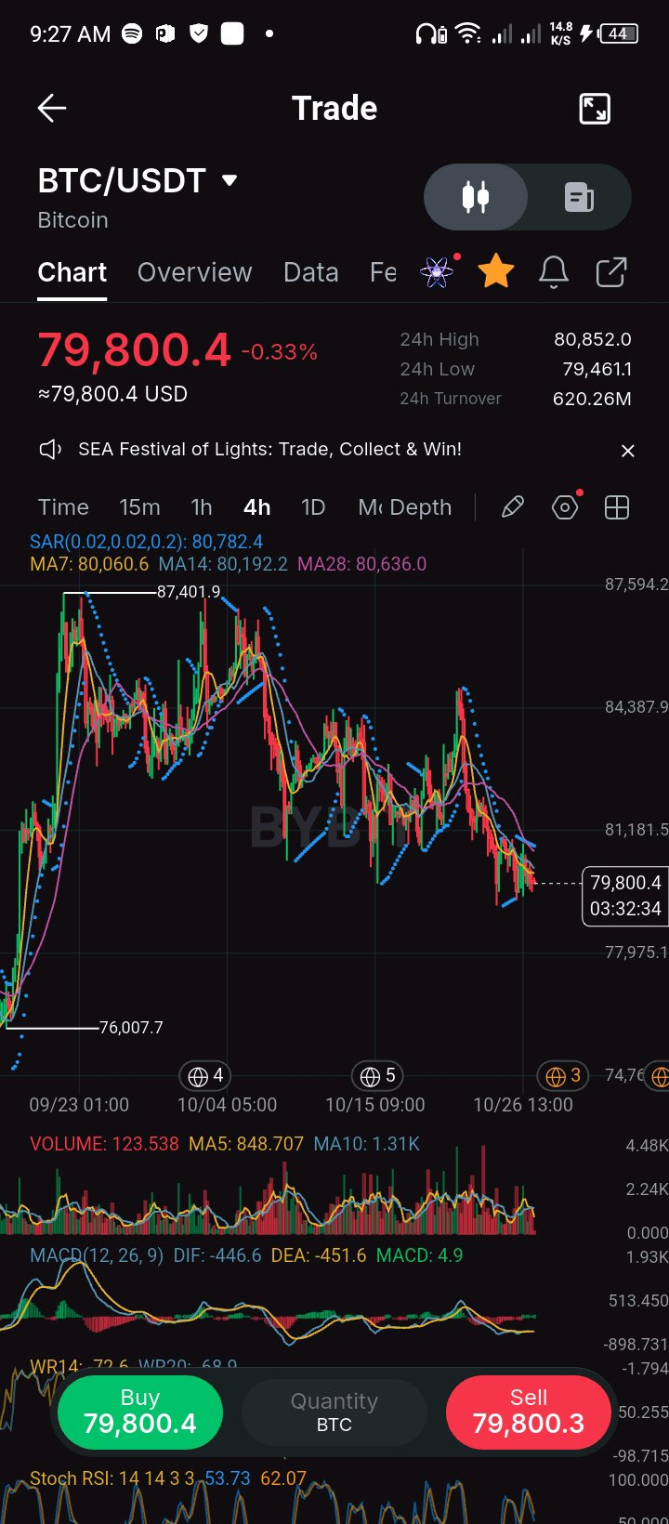Tap the news event marker labeled 4
The image size is (669, 1524).
(x=205, y=1076)
